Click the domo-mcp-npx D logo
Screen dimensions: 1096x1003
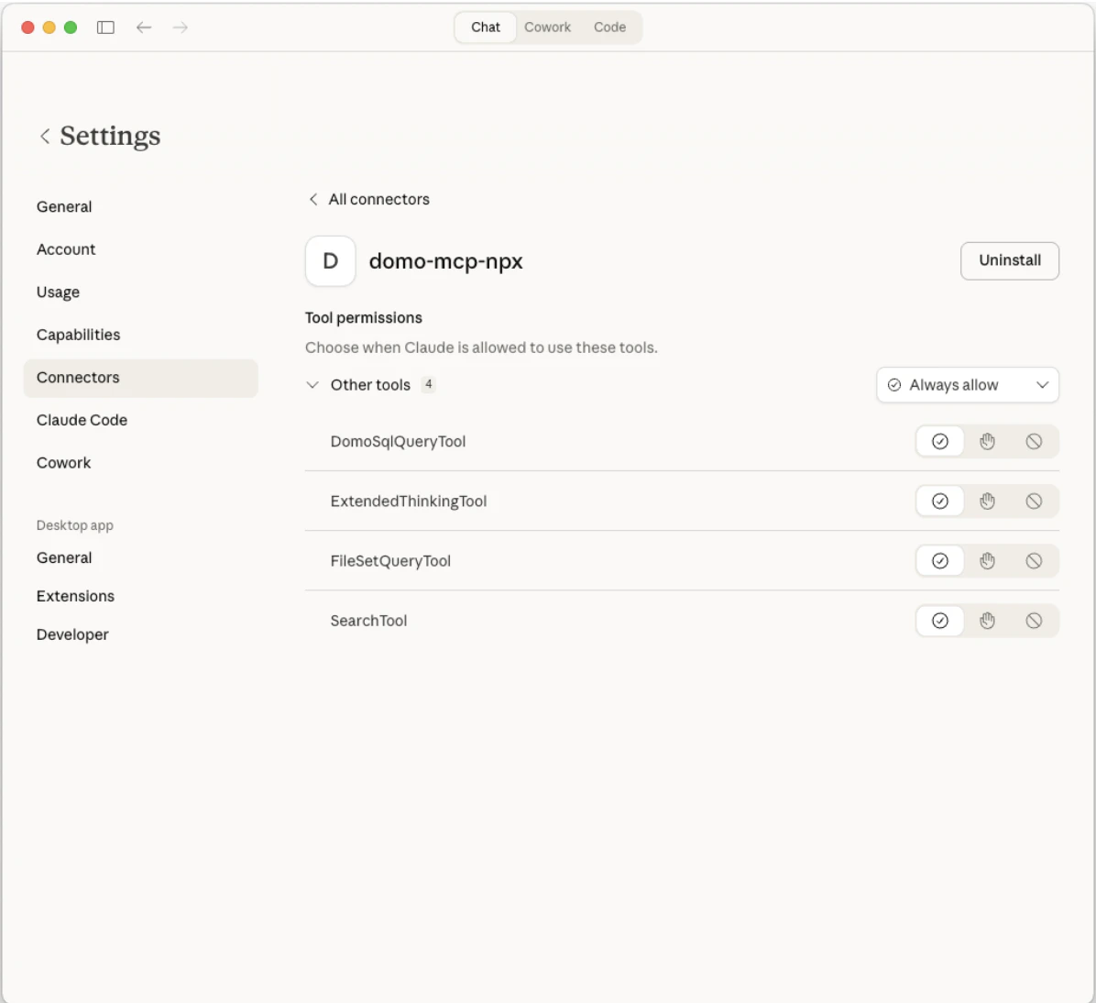(331, 261)
